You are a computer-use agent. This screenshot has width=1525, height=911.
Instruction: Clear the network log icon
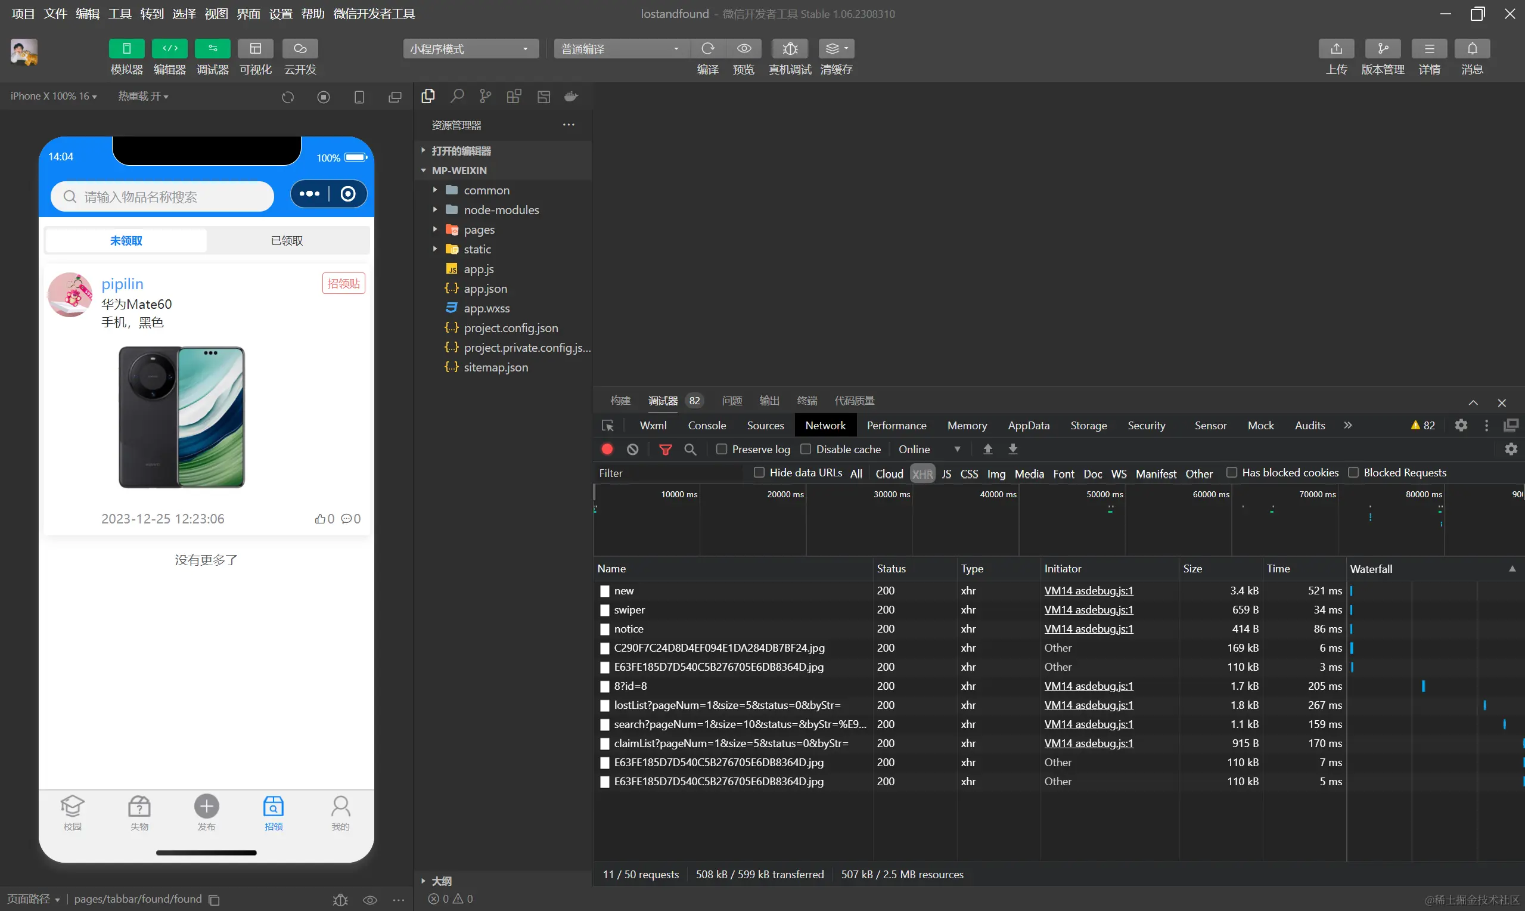[632, 450]
